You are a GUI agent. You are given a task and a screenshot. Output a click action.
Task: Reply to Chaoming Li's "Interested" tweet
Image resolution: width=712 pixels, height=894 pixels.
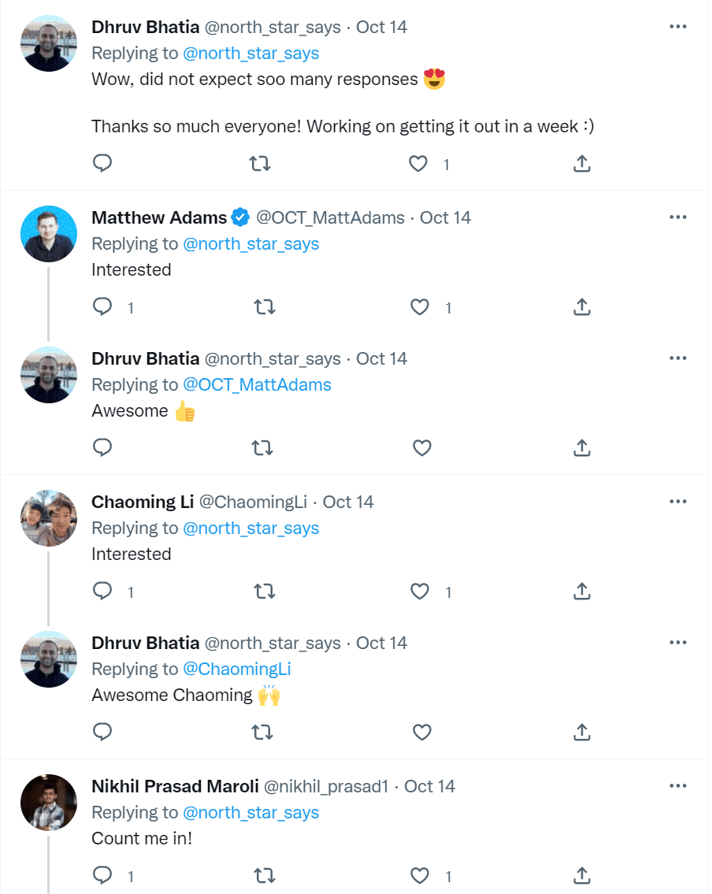(x=102, y=591)
